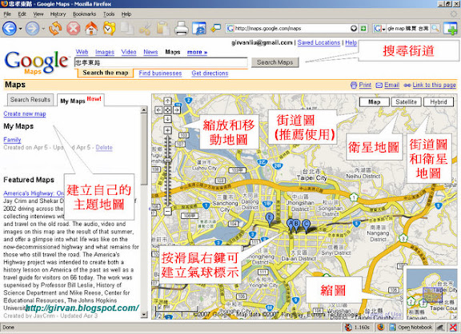Click the green Go arrow beside address bar

363,29
